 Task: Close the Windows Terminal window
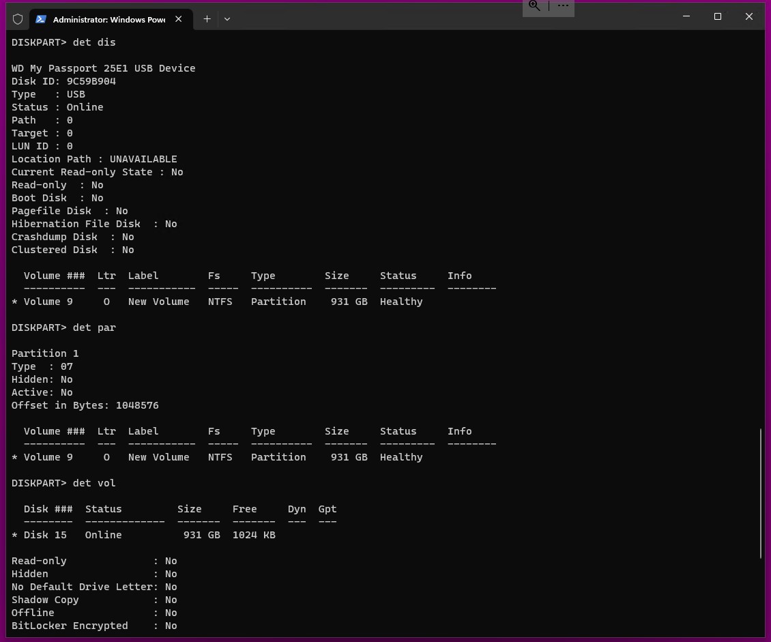pyautogui.click(x=748, y=16)
